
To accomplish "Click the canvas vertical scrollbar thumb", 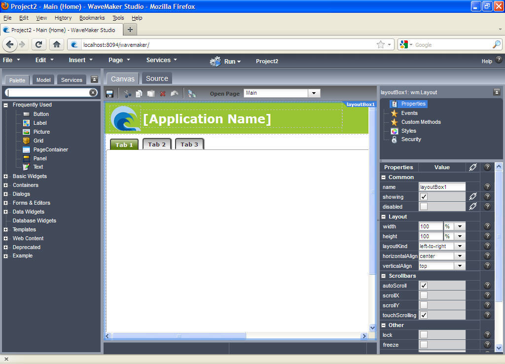I will click(x=372, y=192).
